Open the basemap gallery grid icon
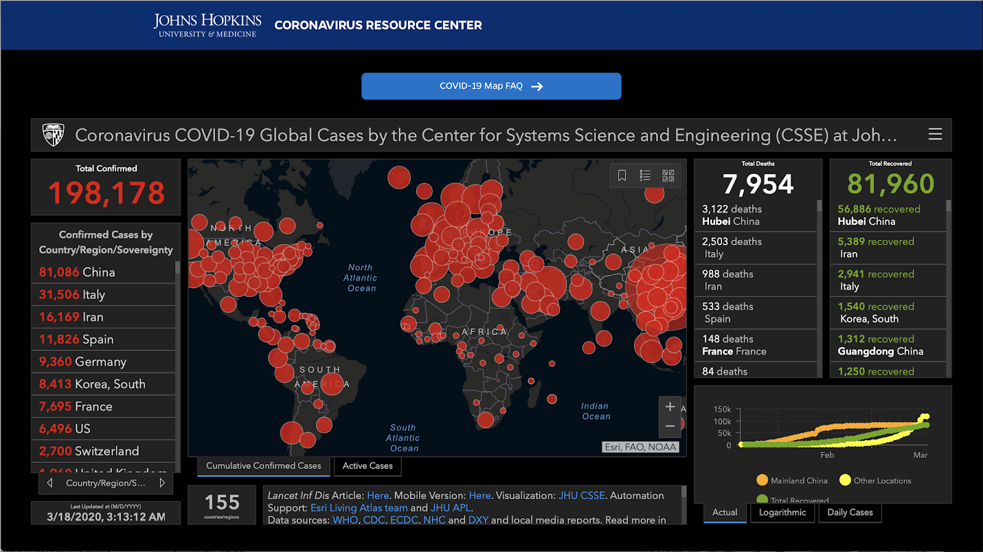Image resolution: width=983 pixels, height=552 pixels. coord(668,176)
